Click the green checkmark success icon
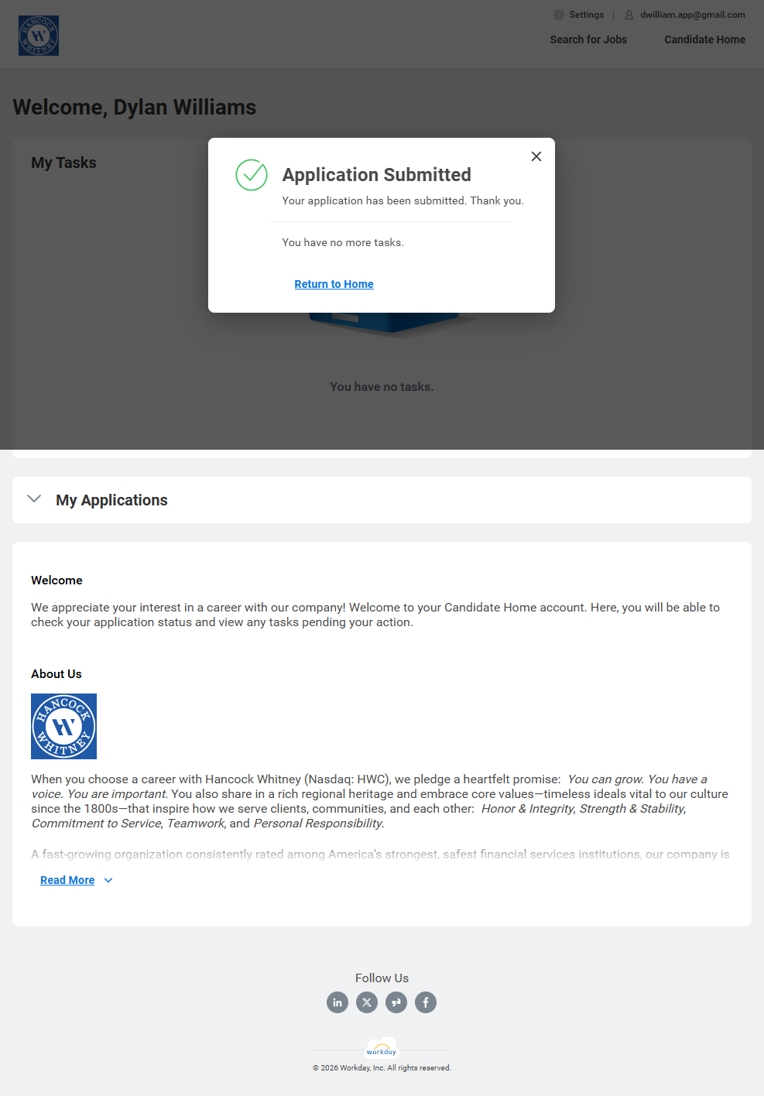Viewport: 764px width, 1096px height. point(252,175)
